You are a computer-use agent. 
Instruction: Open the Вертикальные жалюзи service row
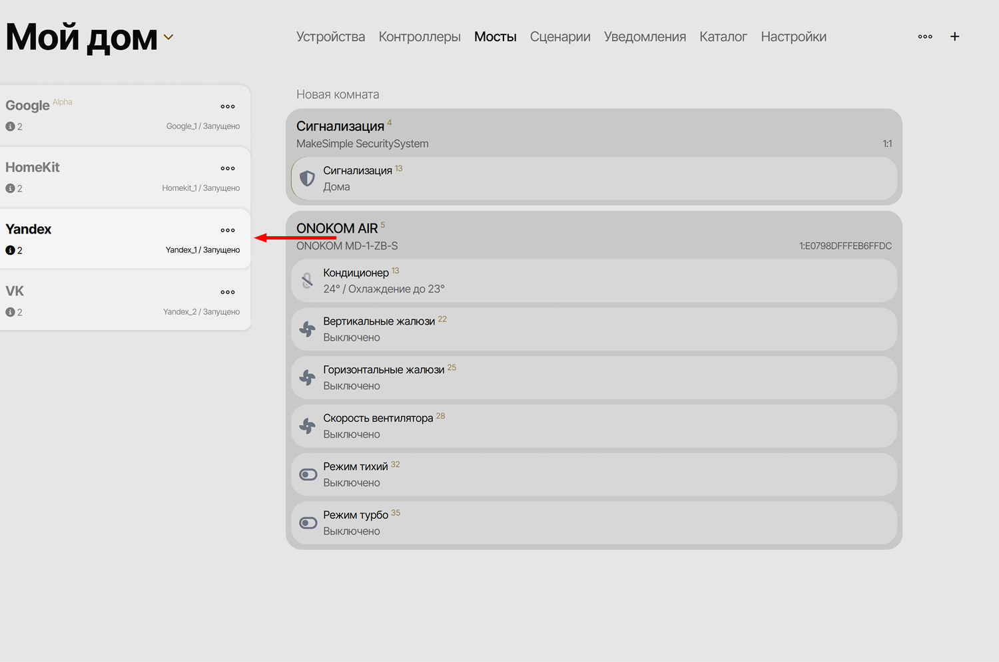click(594, 329)
